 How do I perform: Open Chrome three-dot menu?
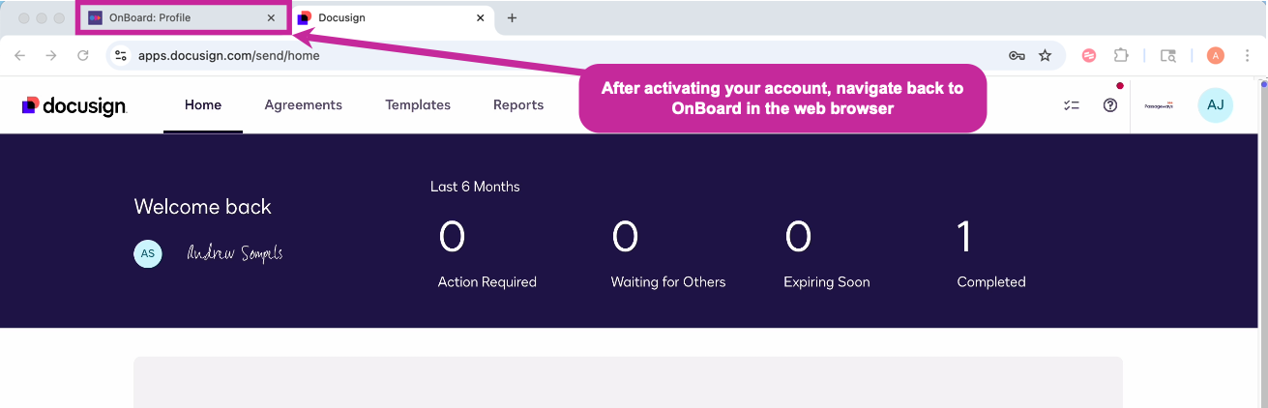click(x=1248, y=56)
